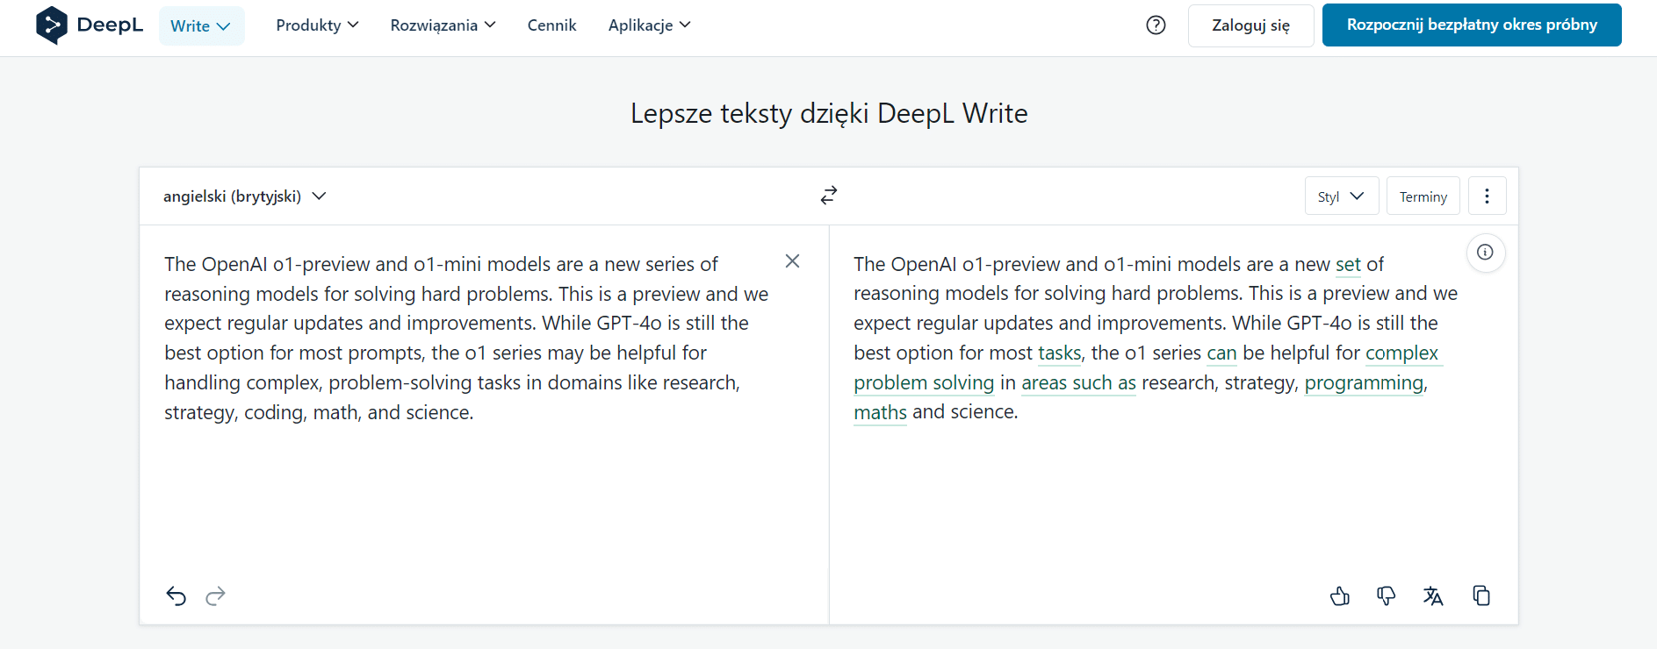Click the suggested phrase 'problem solving'
The image size is (1657, 649).
tap(924, 383)
